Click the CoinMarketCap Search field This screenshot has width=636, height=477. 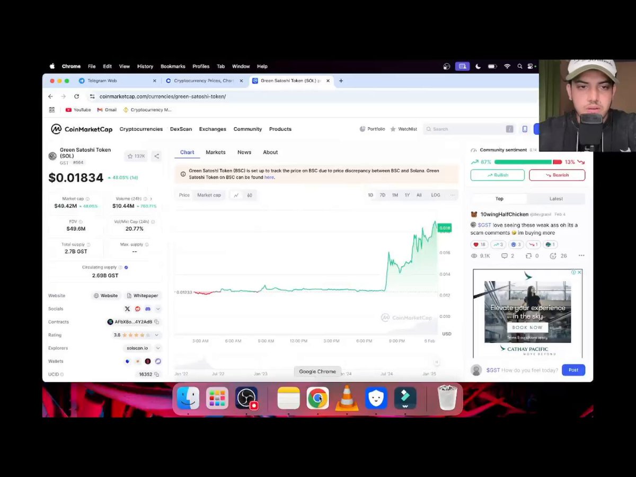(x=469, y=129)
